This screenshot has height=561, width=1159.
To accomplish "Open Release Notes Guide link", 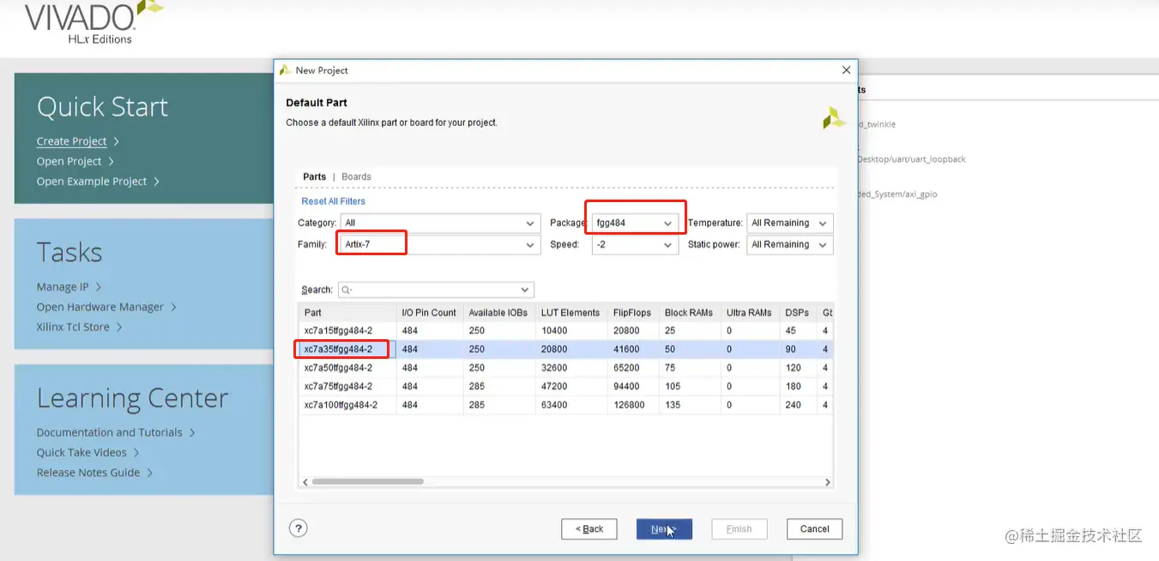I will [88, 472].
